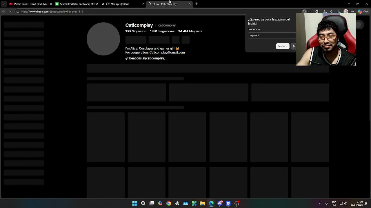Open the media control toolbar icon
The width and height of the screenshot is (371, 208).
(x=325, y=12)
